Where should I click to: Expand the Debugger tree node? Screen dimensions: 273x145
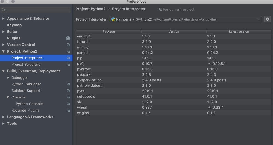pos(8,78)
